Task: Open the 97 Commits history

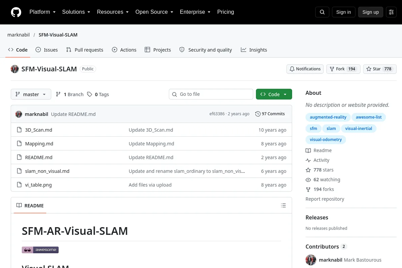Action: (270, 114)
